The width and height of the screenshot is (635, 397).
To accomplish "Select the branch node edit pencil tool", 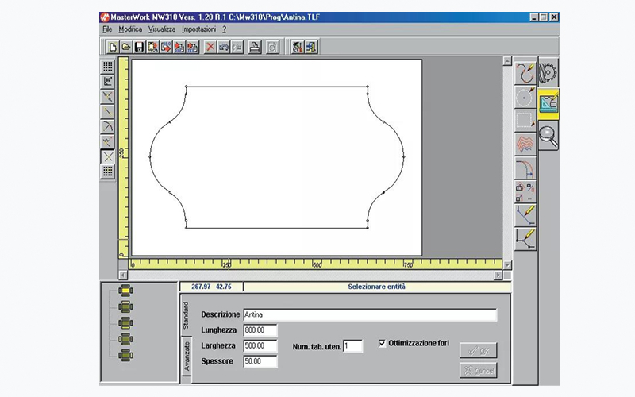I will (525, 239).
